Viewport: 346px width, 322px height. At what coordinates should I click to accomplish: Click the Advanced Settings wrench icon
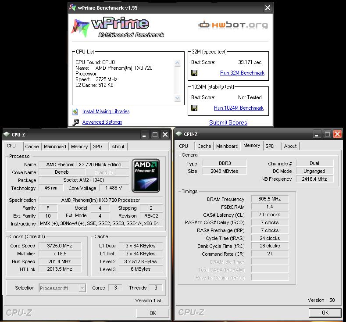point(75,122)
